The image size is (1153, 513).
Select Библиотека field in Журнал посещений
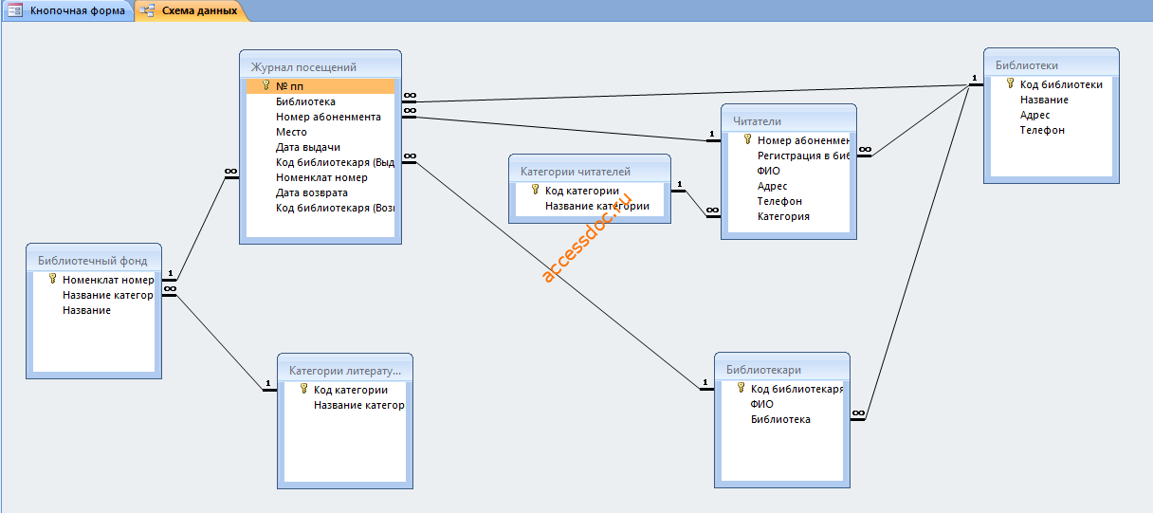[320, 101]
